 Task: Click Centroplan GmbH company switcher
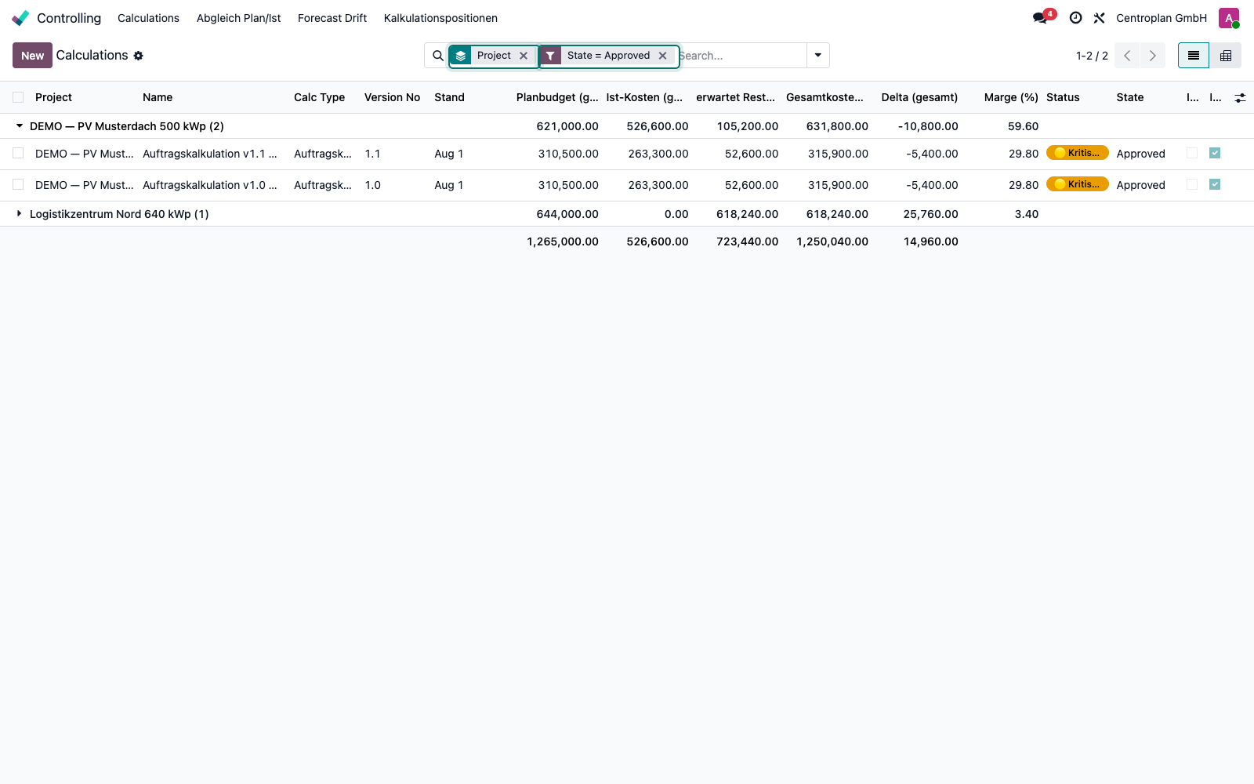point(1162,18)
